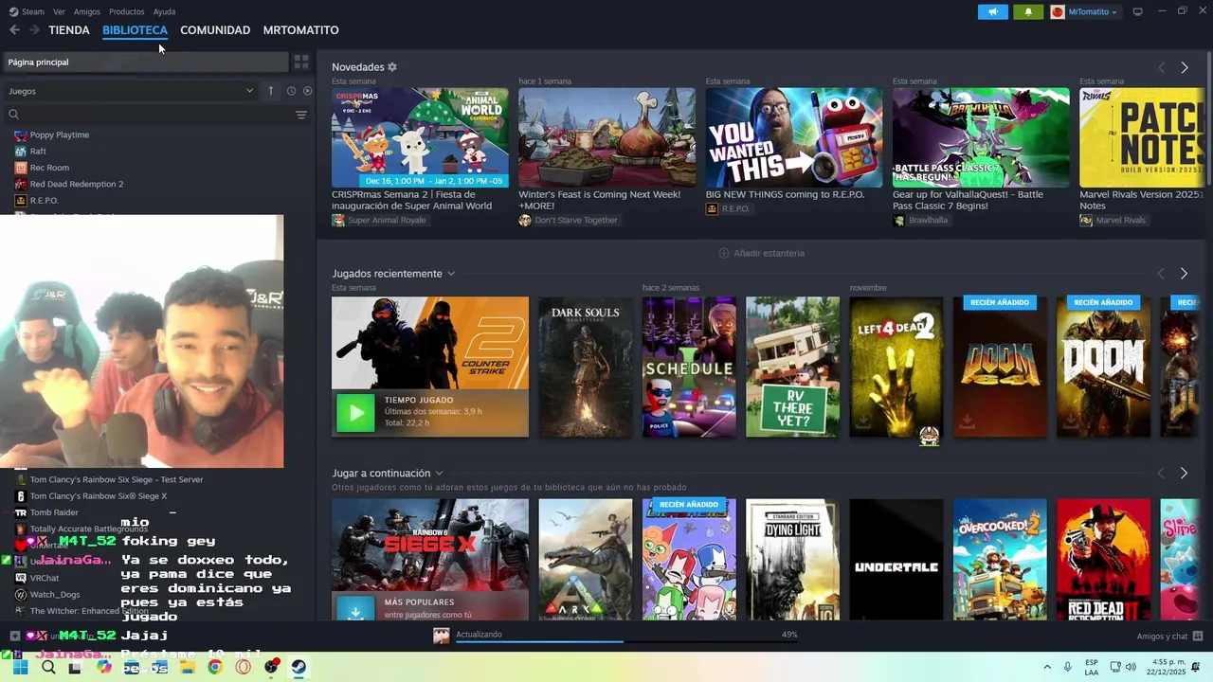Open the Dark Souls Remastered cover

click(585, 368)
